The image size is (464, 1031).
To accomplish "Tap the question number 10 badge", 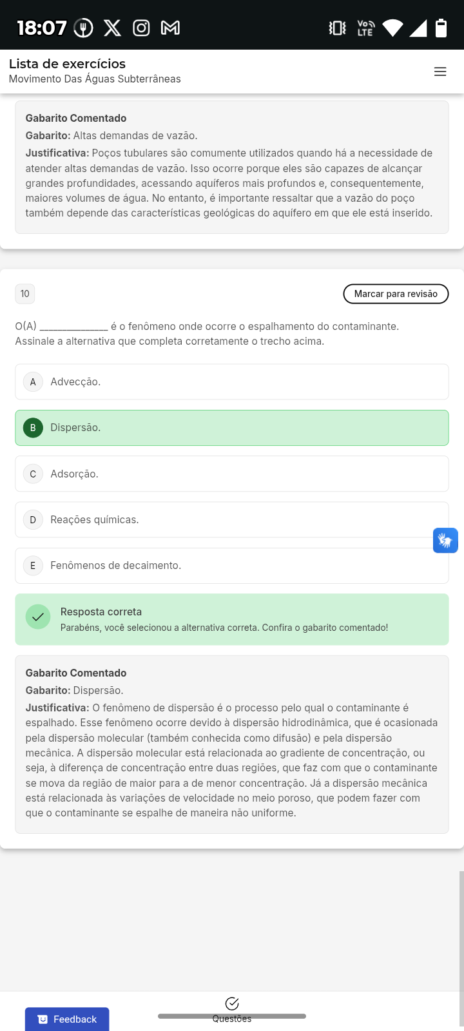I will point(25,294).
